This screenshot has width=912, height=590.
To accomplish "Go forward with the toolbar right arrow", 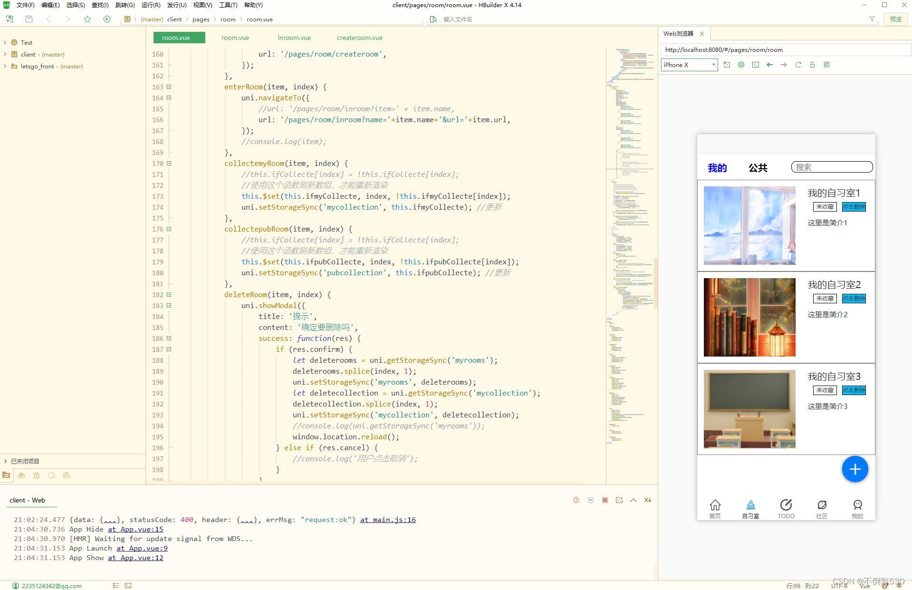I will (x=67, y=19).
